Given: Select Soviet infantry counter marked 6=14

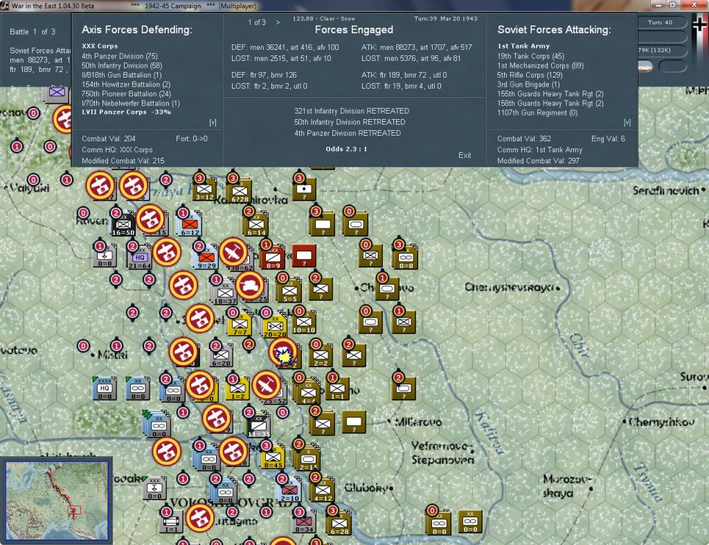Looking at the screenshot, I should (256, 224).
